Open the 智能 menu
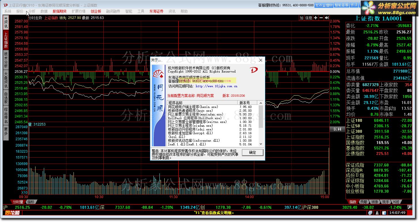The image size is (419, 222). coord(129,11)
